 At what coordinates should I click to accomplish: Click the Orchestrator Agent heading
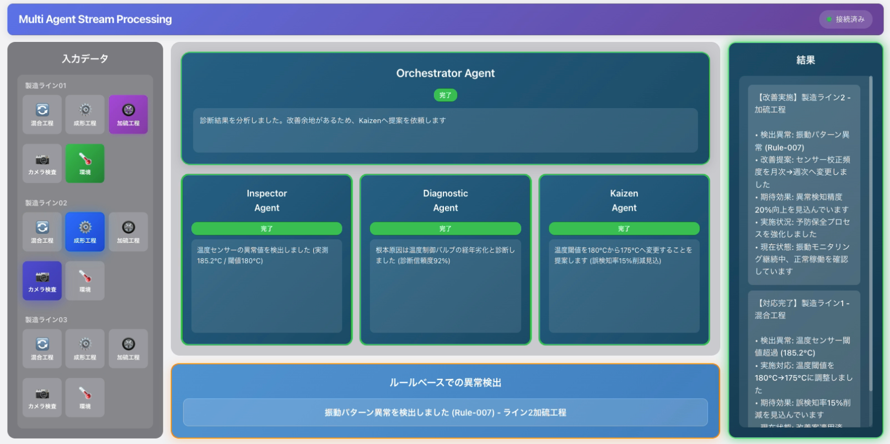(x=446, y=73)
